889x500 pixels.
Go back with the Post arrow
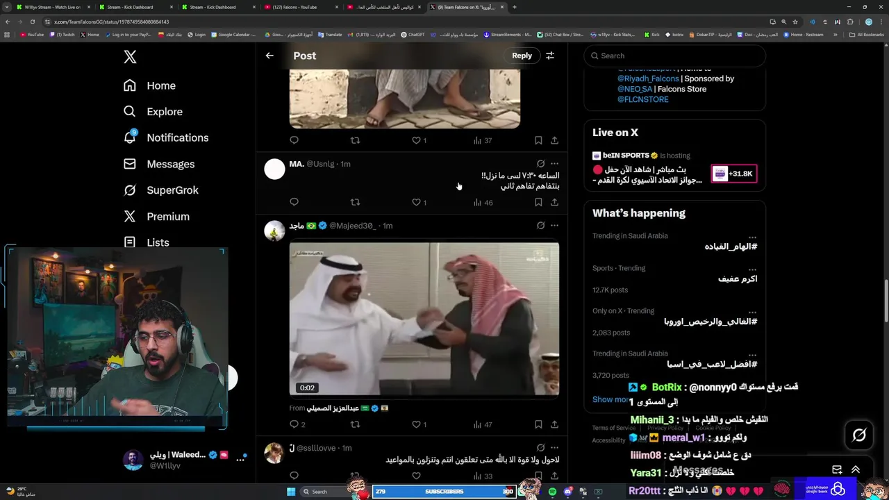(x=269, y=56)
